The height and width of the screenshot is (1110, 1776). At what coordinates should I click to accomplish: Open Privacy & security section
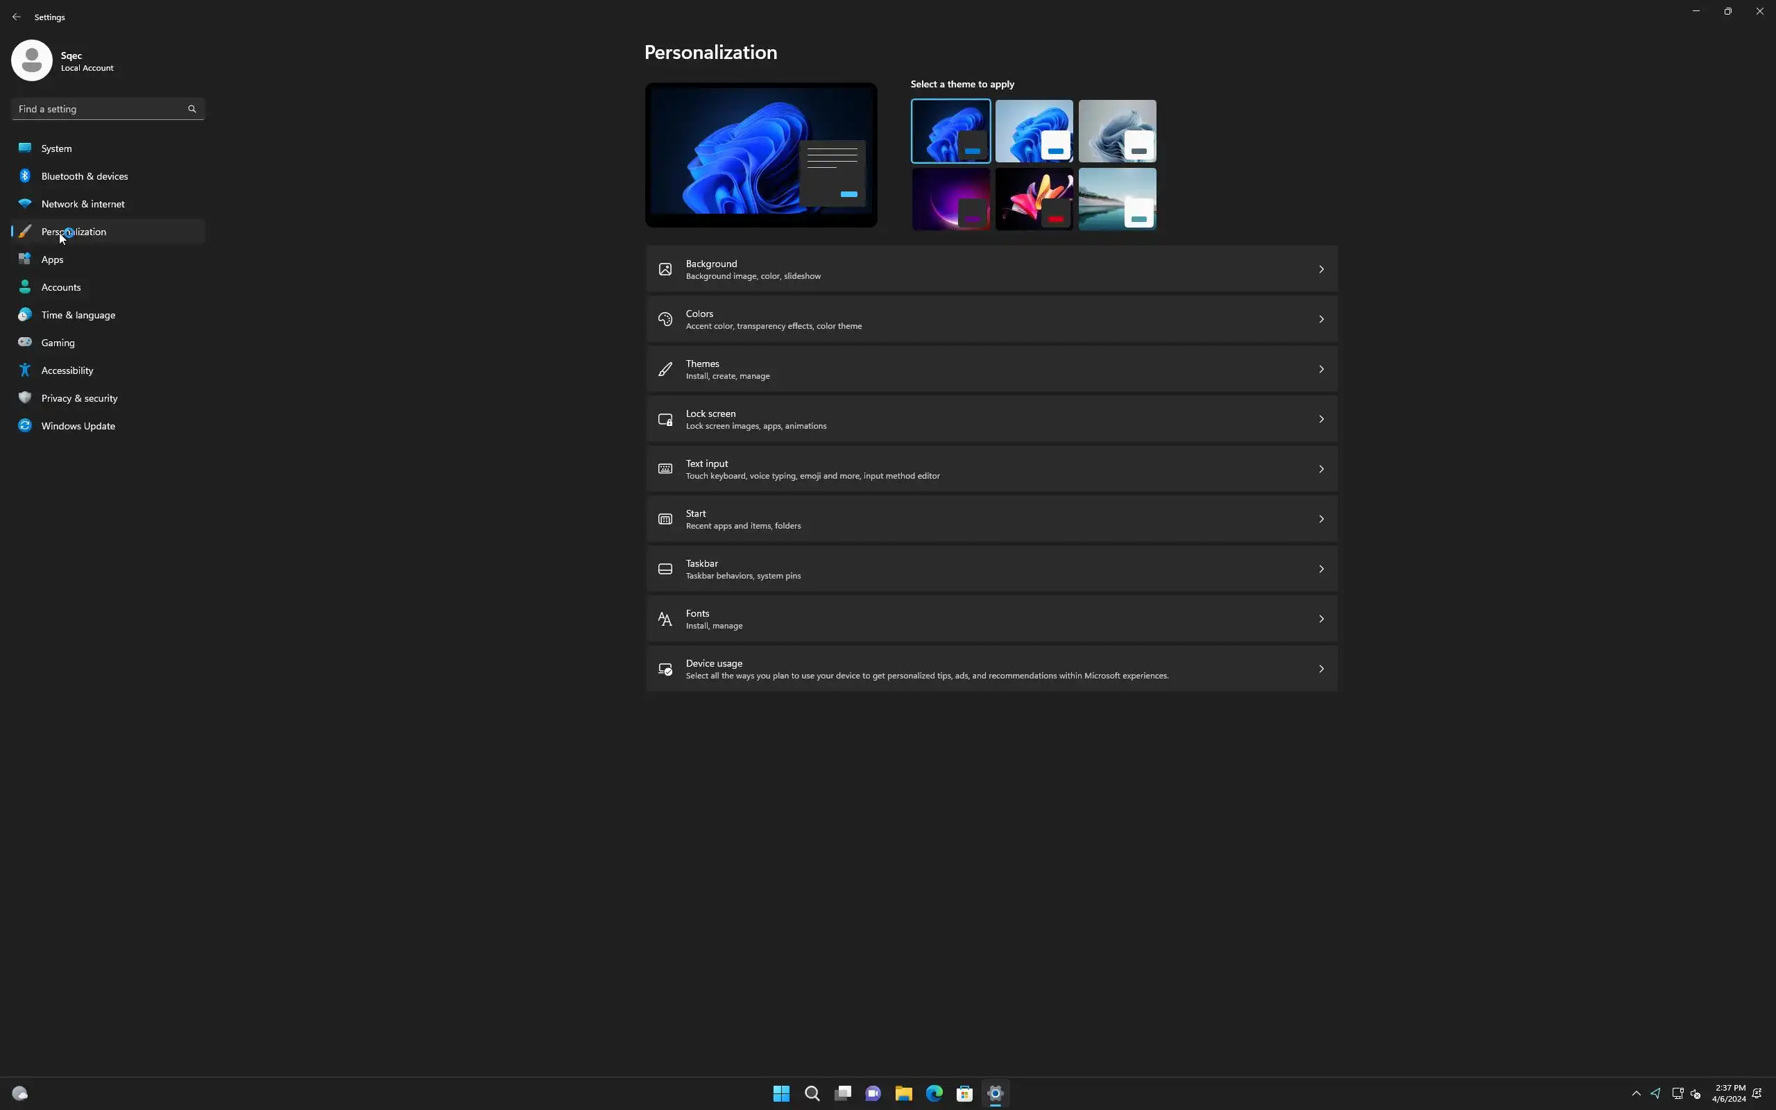pyautogui.click(x=79, y=398)
